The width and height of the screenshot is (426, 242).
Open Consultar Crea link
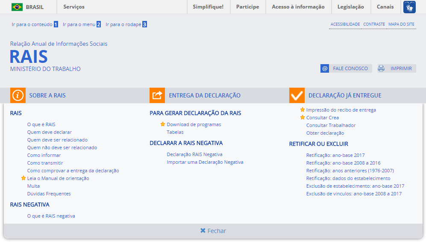[x=323, y=118]
